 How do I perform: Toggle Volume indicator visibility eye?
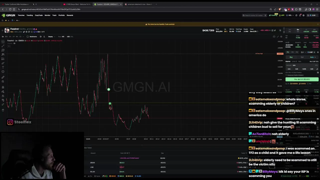point(14,43)
